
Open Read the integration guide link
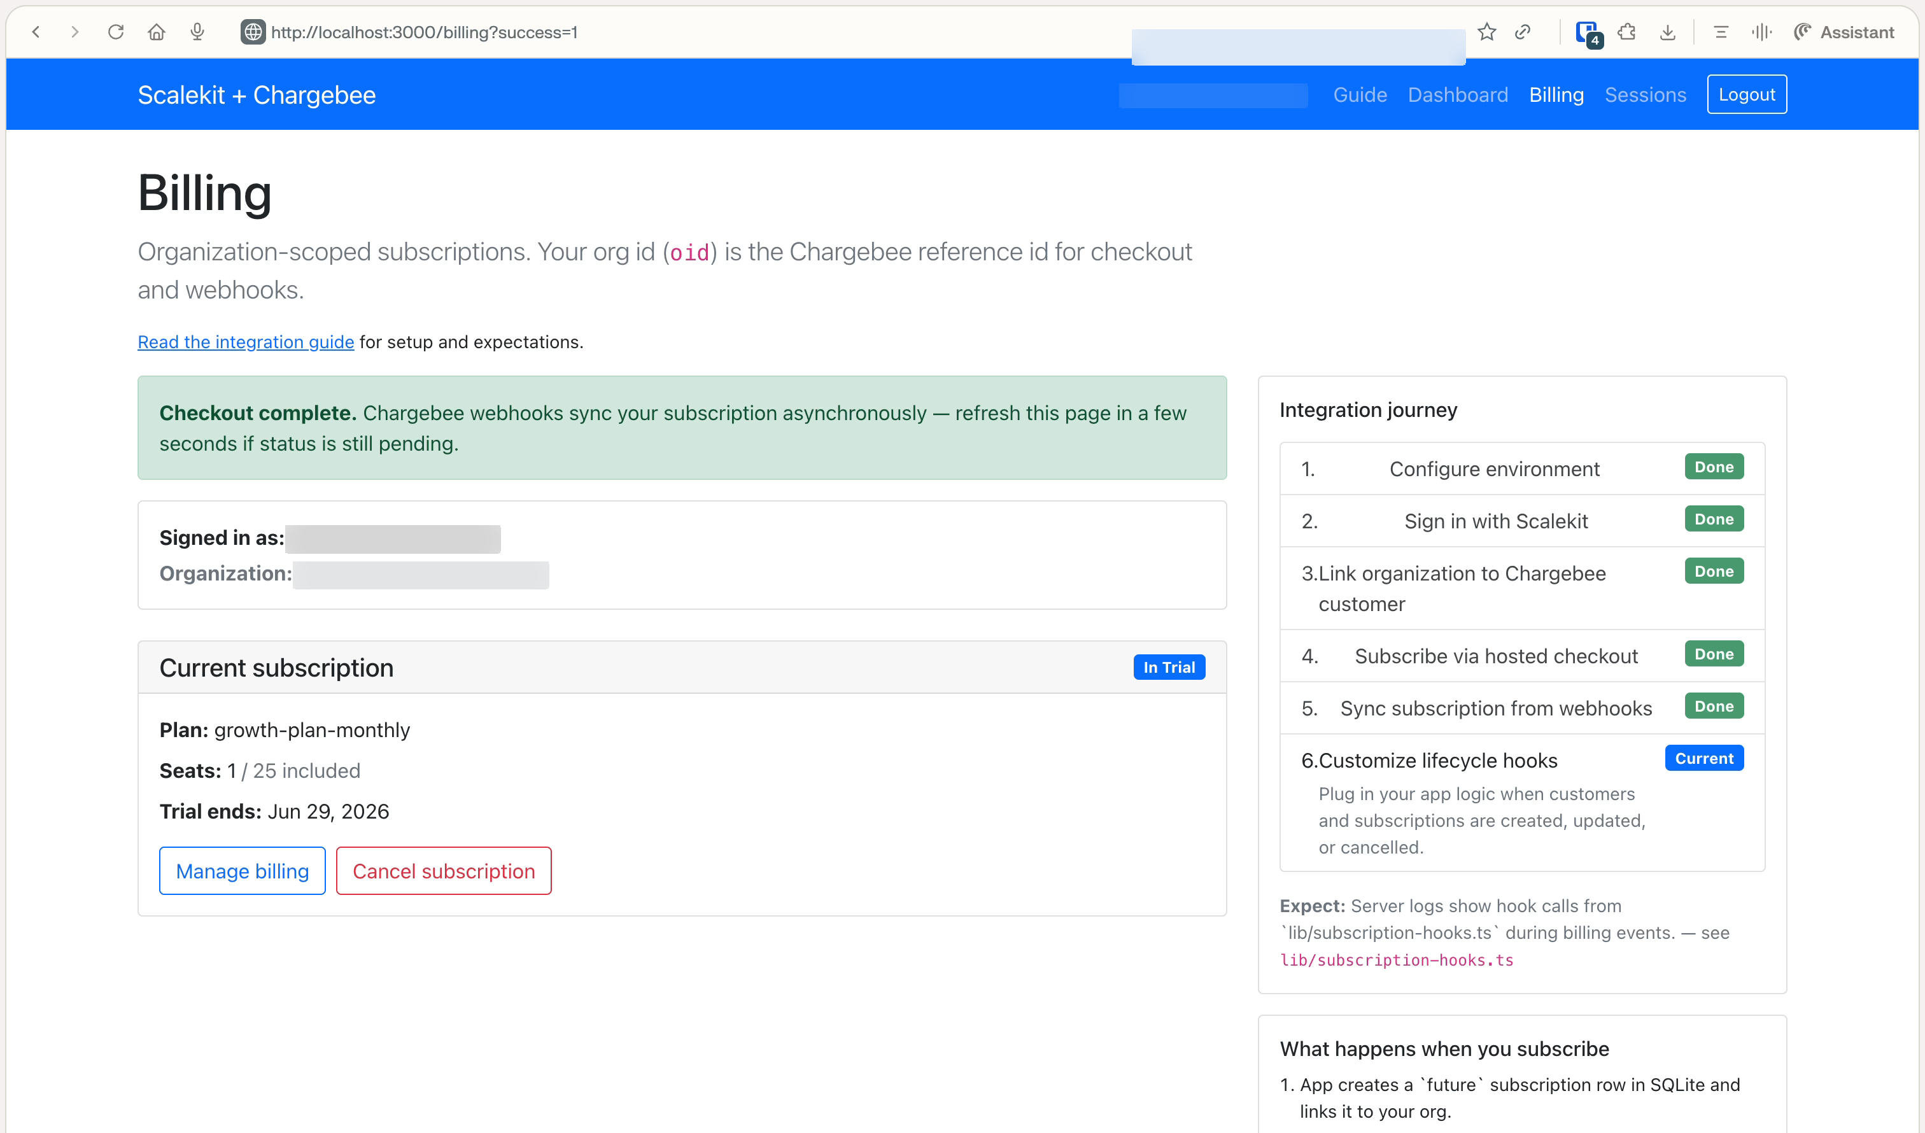point(246,342)
